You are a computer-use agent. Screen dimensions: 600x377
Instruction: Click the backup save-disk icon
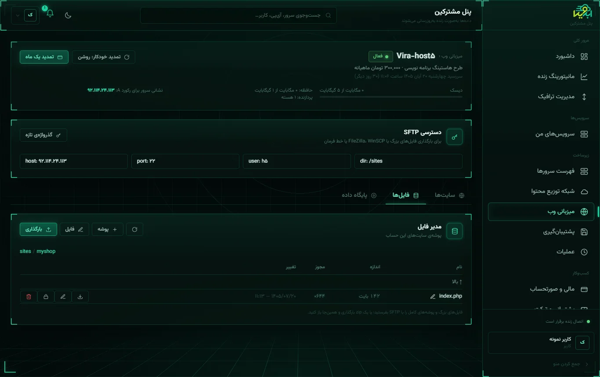[x=584, y=232]
